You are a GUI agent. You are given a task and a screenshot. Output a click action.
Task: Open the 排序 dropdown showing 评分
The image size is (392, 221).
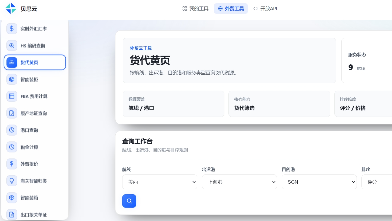click(377, 182)
